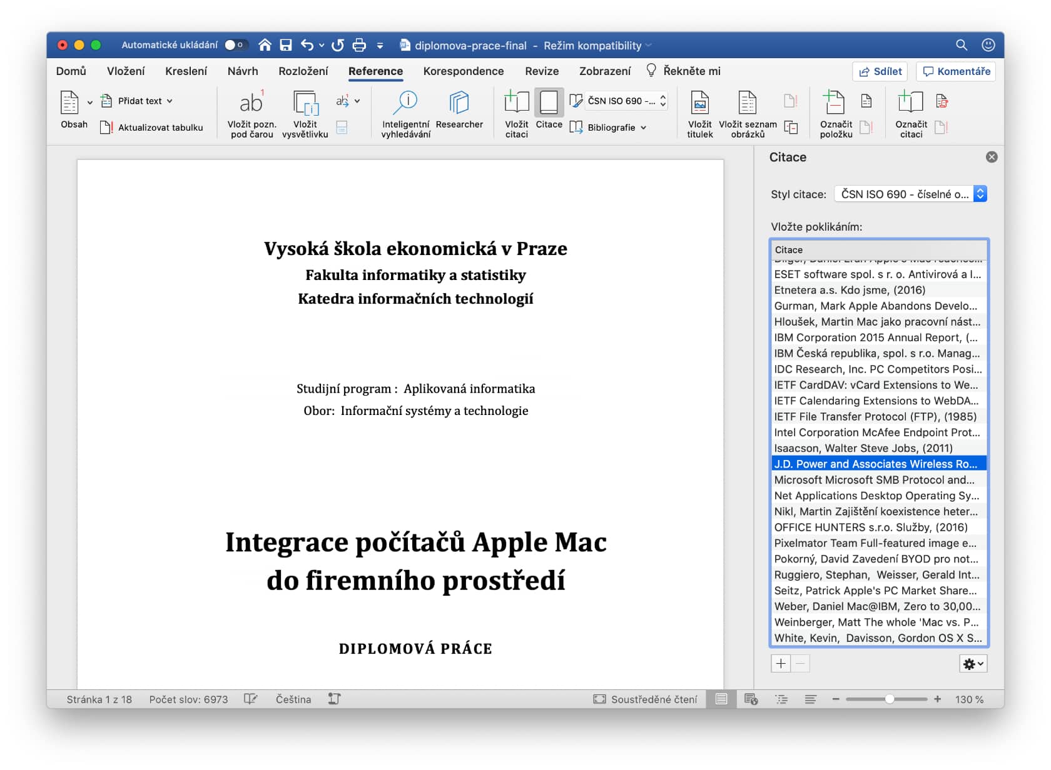
Task: Add a new citation with plus button
Action: click(781, 664)
